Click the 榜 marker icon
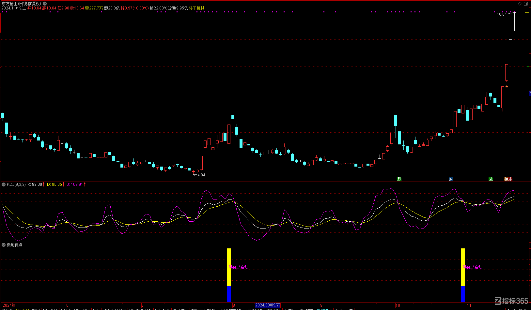Image resolution: width=531 pixels, height=310 pixels. (506, 179)
